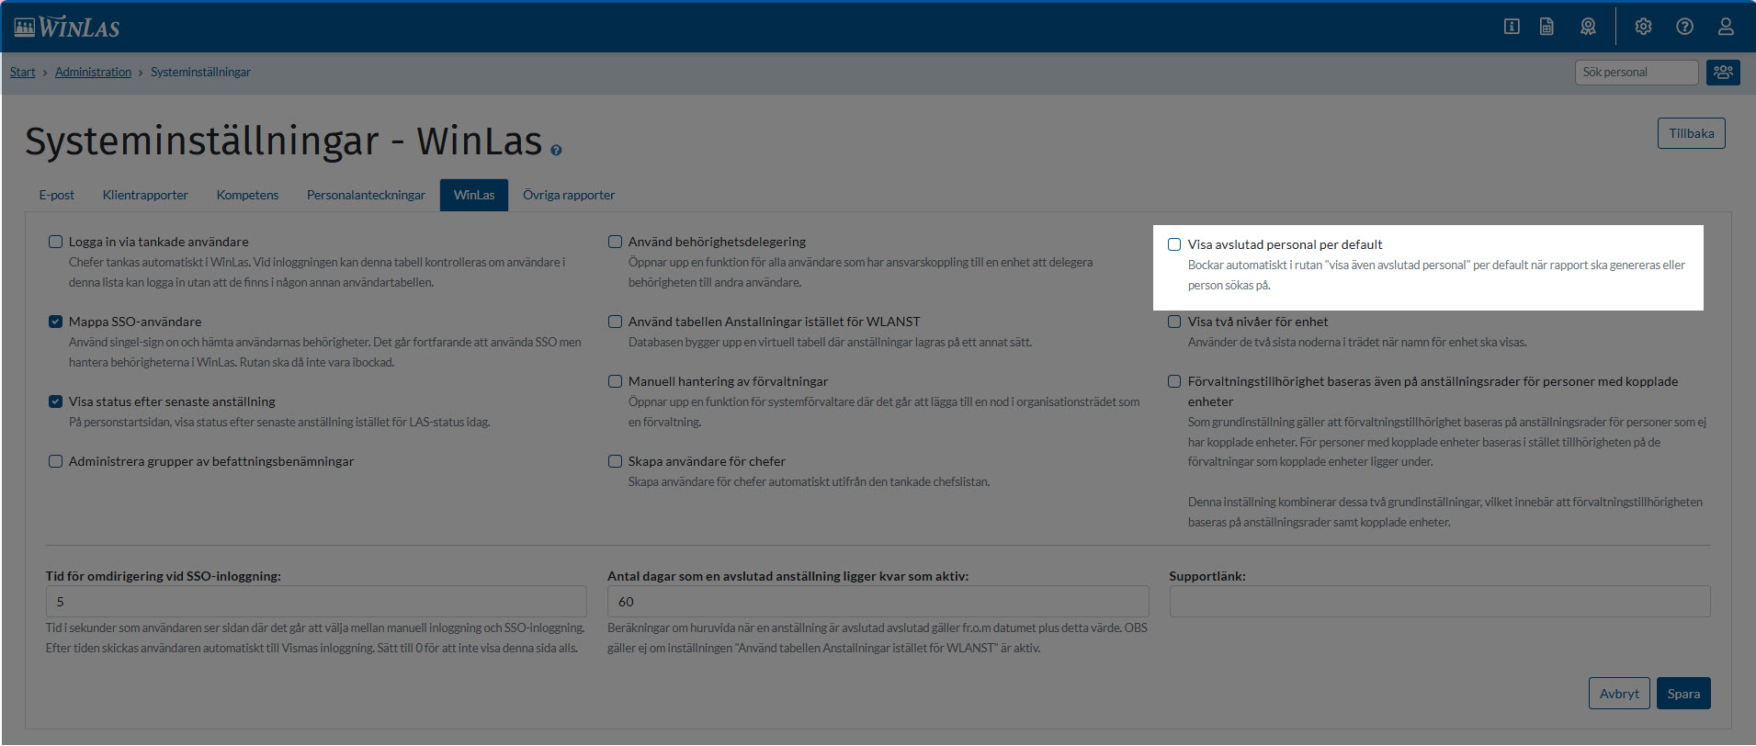The height and width of the screenshot is (746, 1756).
Task: Open the user profile icon
Action: (1726, 27)
